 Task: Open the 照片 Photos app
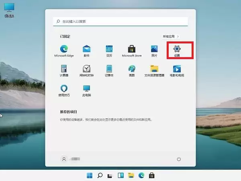pyautogui.click(x=154, y=51)
